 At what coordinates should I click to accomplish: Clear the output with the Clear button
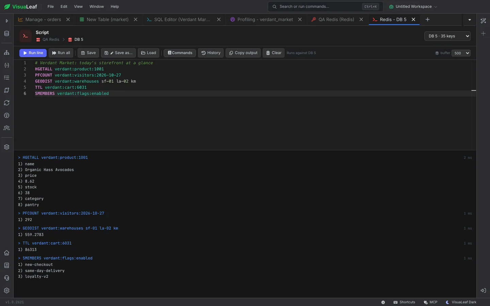pyautogui.click(x=274, y=53)
